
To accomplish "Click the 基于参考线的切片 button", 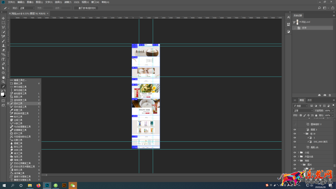I will coord(86,8).
